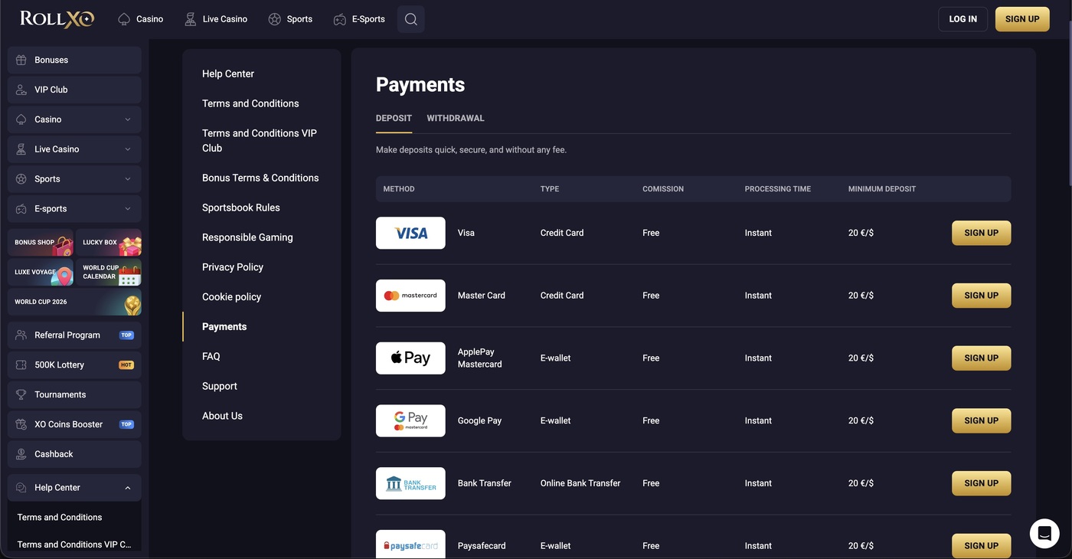Open the World Cup 2026 banner
This screenshot has height=559, width=1072.
coord(74,302)
